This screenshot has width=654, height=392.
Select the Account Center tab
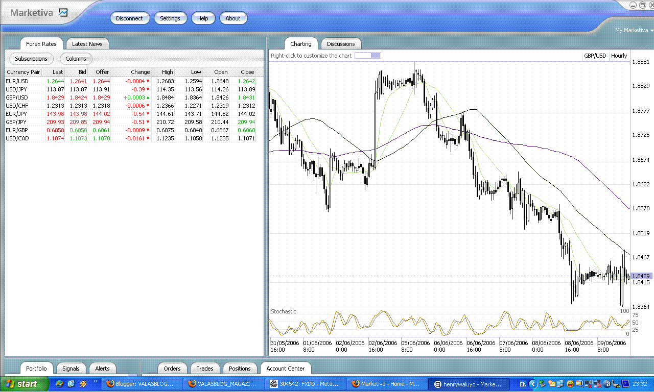point(286,368)
